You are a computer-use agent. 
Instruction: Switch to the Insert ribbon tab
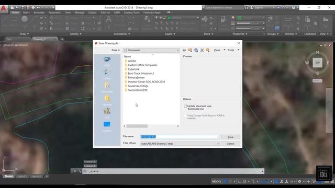tap(26, 13)
